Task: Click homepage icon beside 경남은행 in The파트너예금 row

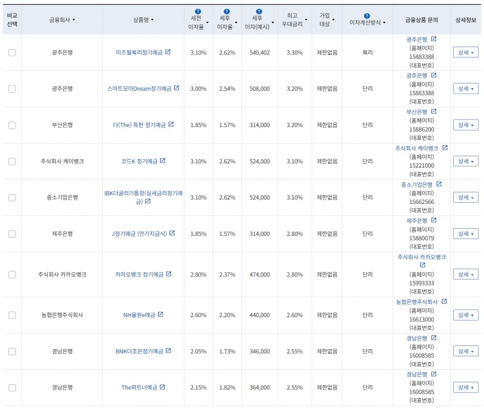Action: click(x=434, y=374)
